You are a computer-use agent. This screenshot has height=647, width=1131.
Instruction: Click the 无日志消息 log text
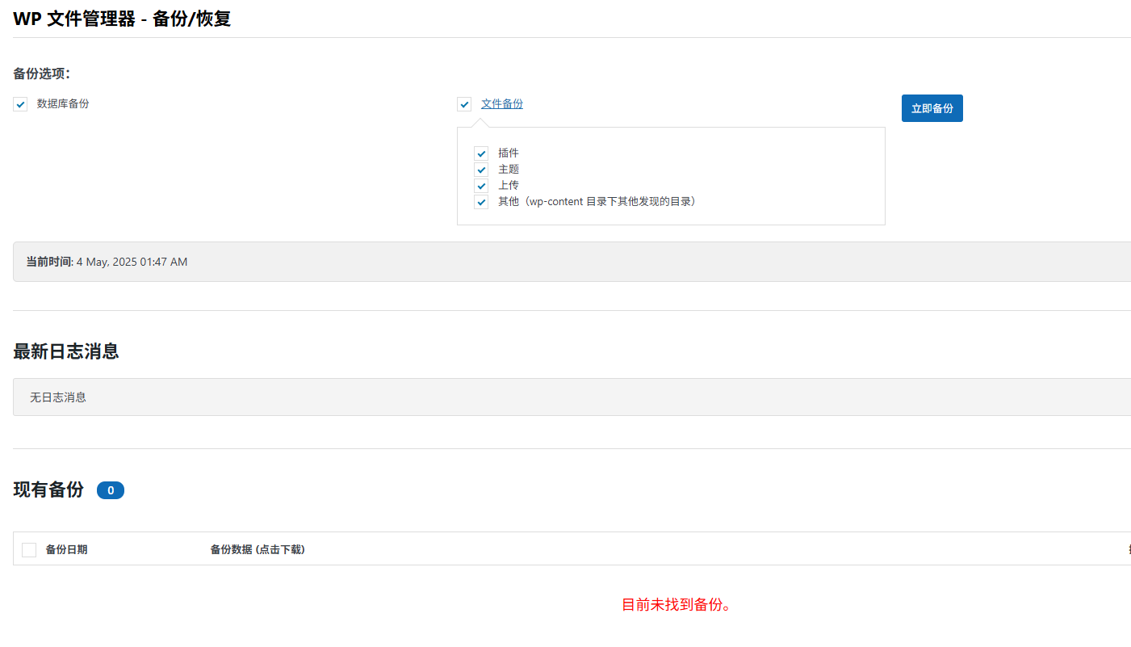58,397
